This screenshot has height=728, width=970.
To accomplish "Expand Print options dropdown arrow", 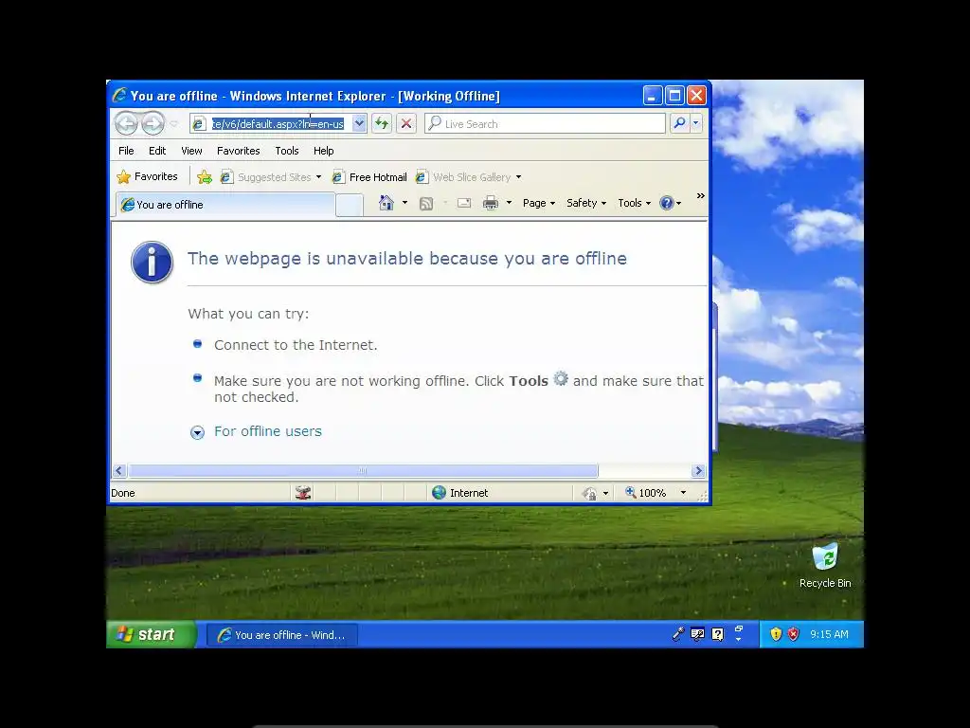I will tap(509, 203).
